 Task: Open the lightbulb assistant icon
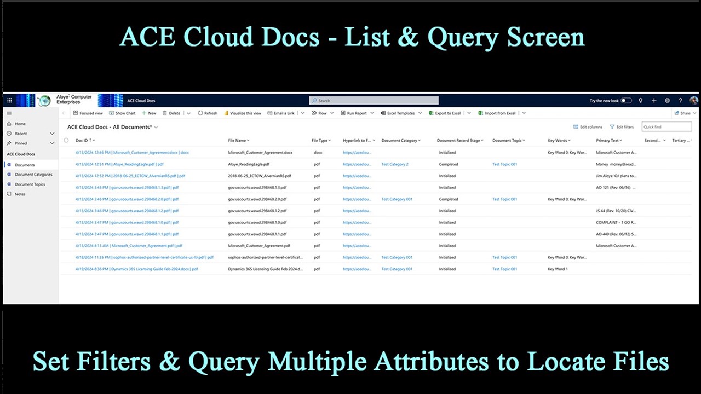640,101
